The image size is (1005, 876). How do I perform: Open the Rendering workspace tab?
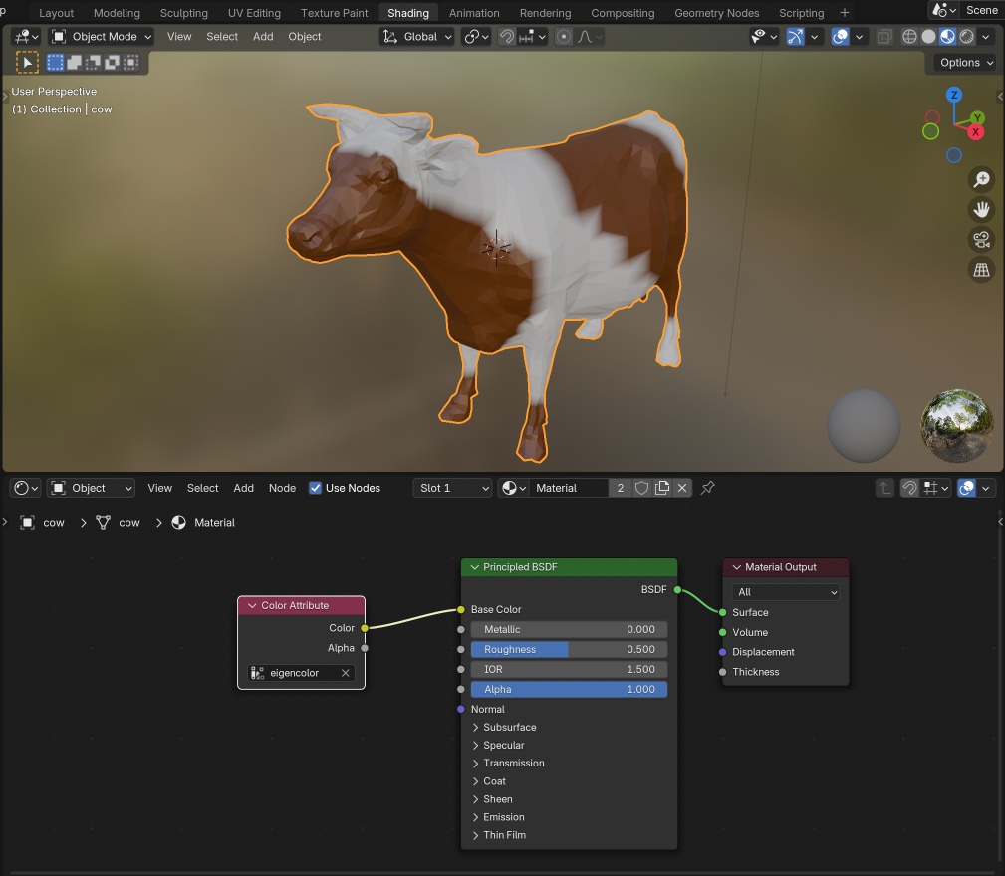click(x=545, y=13)
